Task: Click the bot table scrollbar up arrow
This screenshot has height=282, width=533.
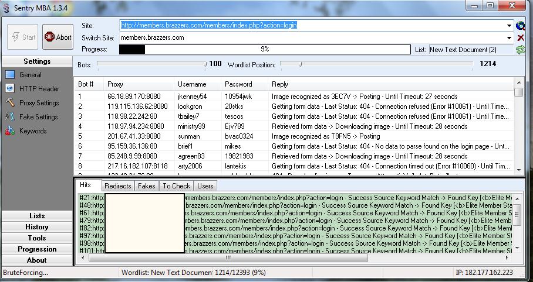Action: pyautogui.click(x=519, y=82)
